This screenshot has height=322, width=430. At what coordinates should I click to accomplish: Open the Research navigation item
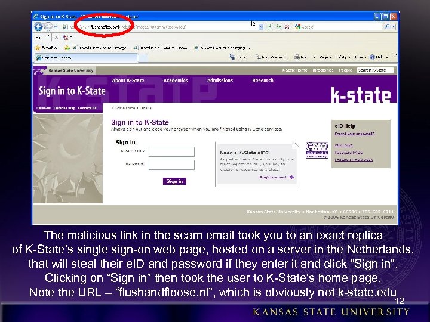click(x=263, y=80)
